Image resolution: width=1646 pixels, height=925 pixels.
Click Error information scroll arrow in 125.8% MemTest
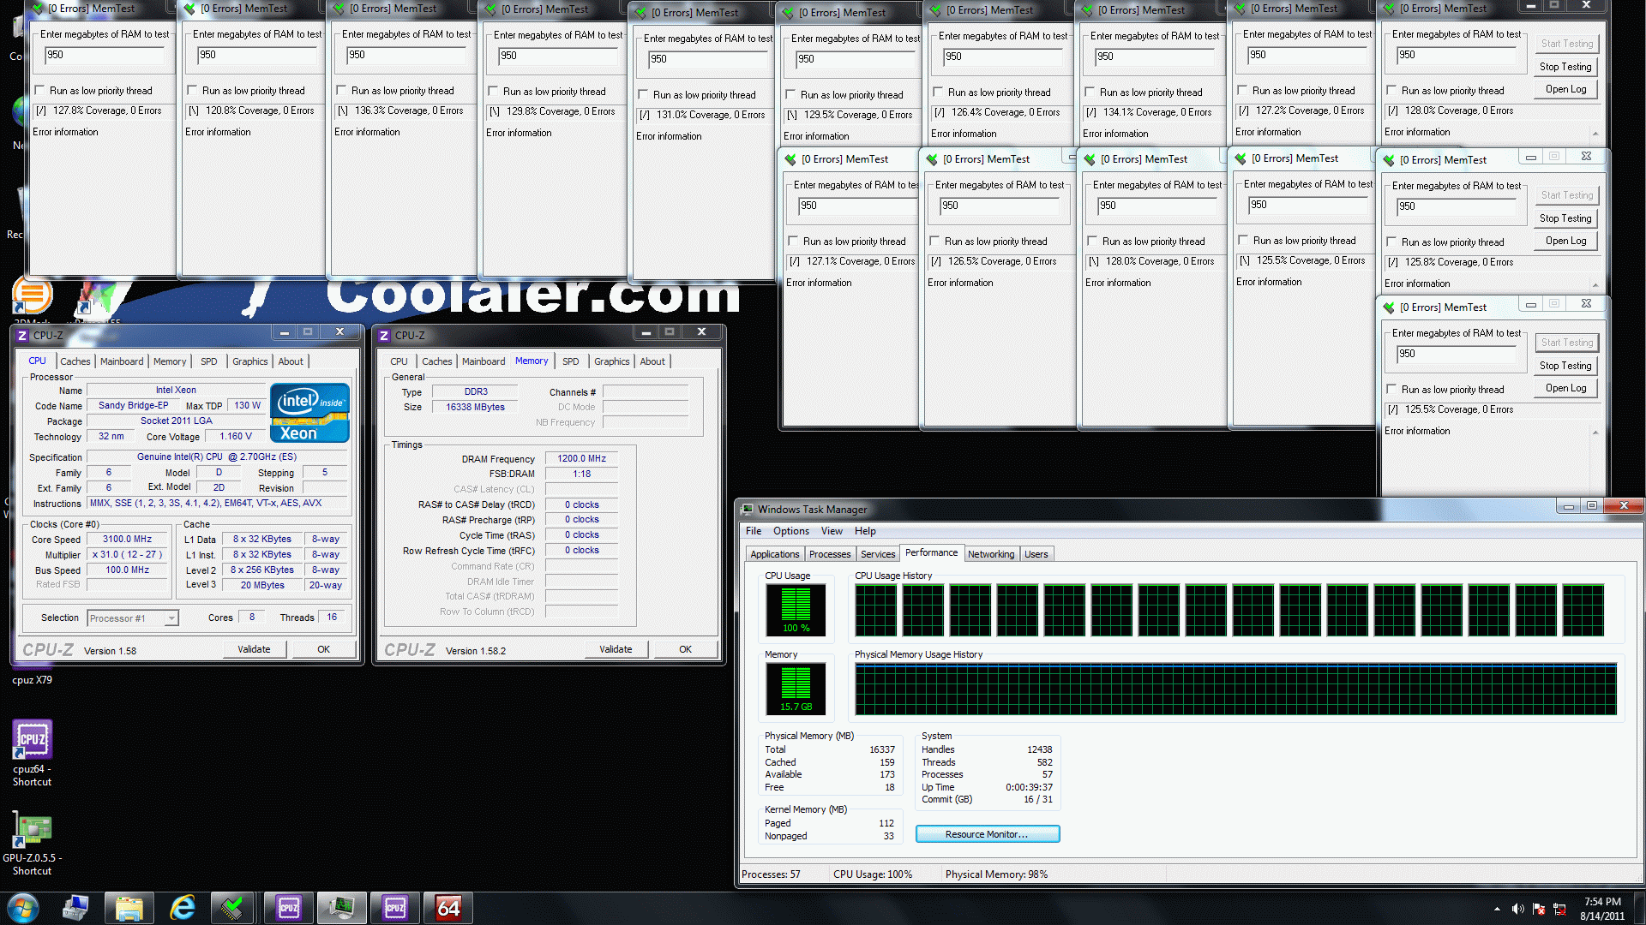tap(1595, 284)
